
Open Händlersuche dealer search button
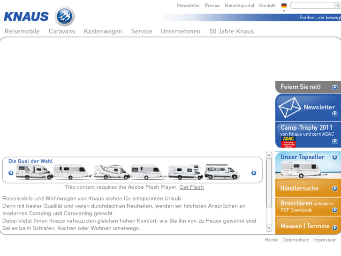pos(308,188)
